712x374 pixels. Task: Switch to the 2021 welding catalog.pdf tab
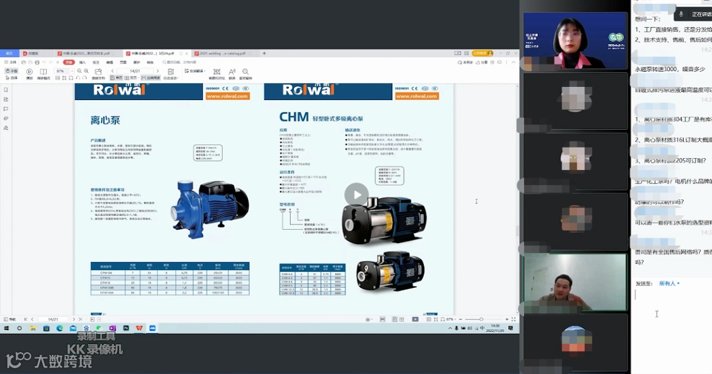pos(223,53)
